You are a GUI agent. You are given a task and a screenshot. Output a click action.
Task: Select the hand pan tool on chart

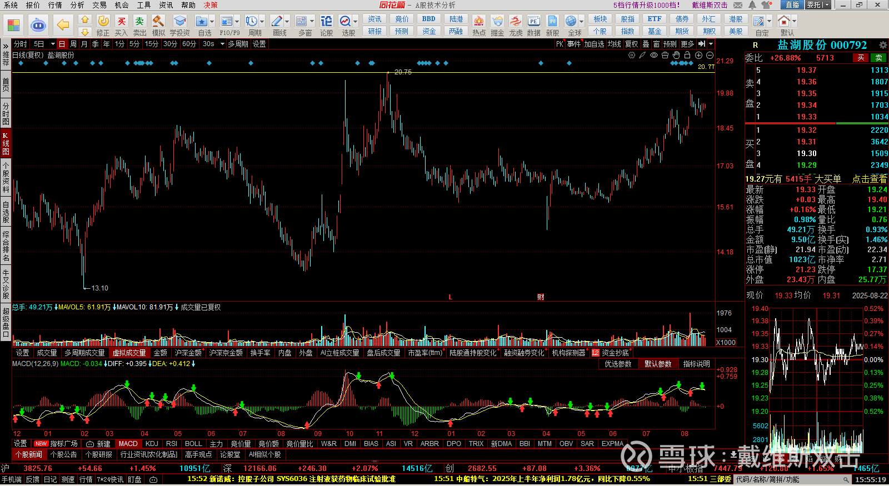(676, 56)
